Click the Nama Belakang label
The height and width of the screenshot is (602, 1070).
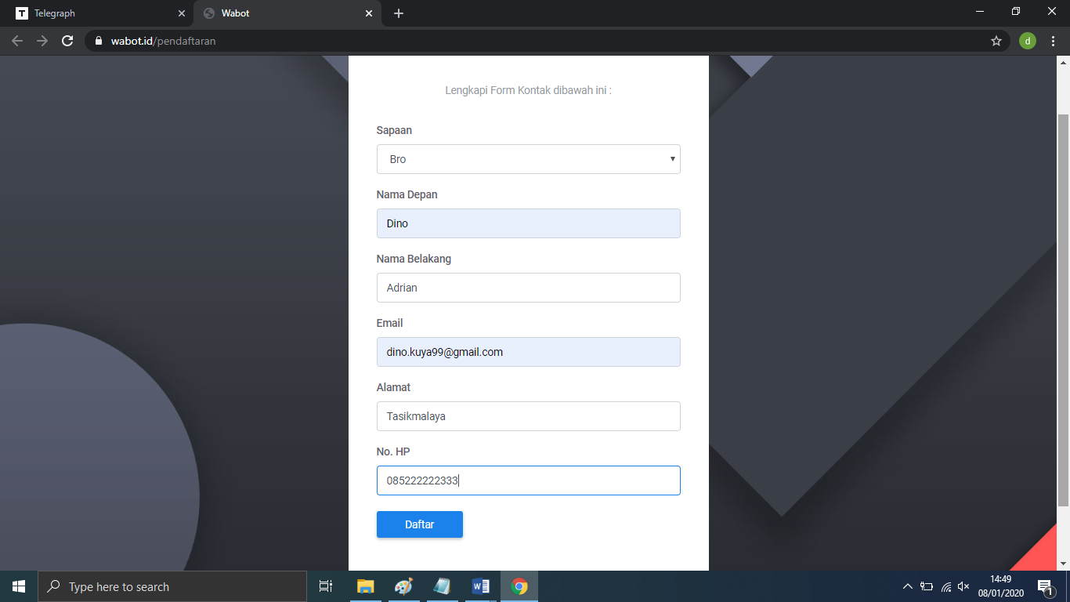[414, 259]
